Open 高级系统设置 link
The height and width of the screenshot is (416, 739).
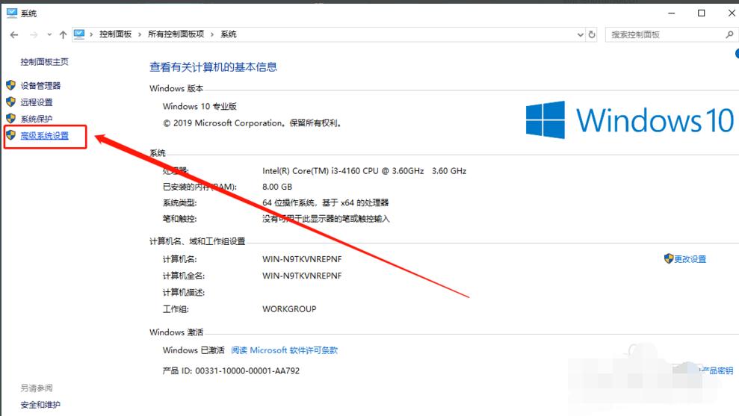44,136
